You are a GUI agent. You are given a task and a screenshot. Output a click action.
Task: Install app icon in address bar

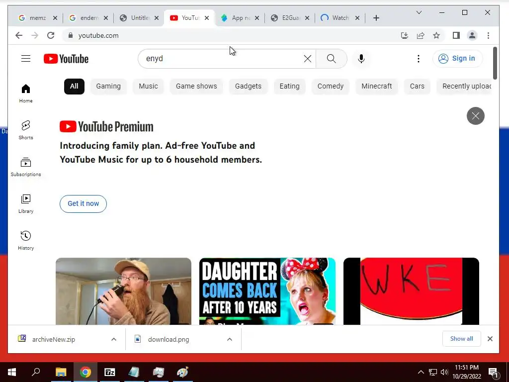[x=405, y=35]
